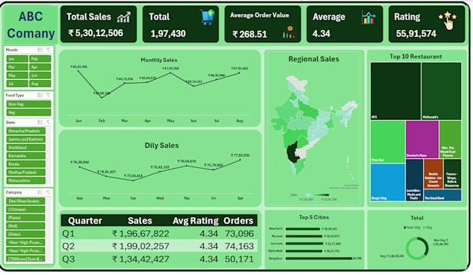Filter Category by (Roll)
Image resolution: width=473 pixels, height=275 pixels.
coord(26,226)
